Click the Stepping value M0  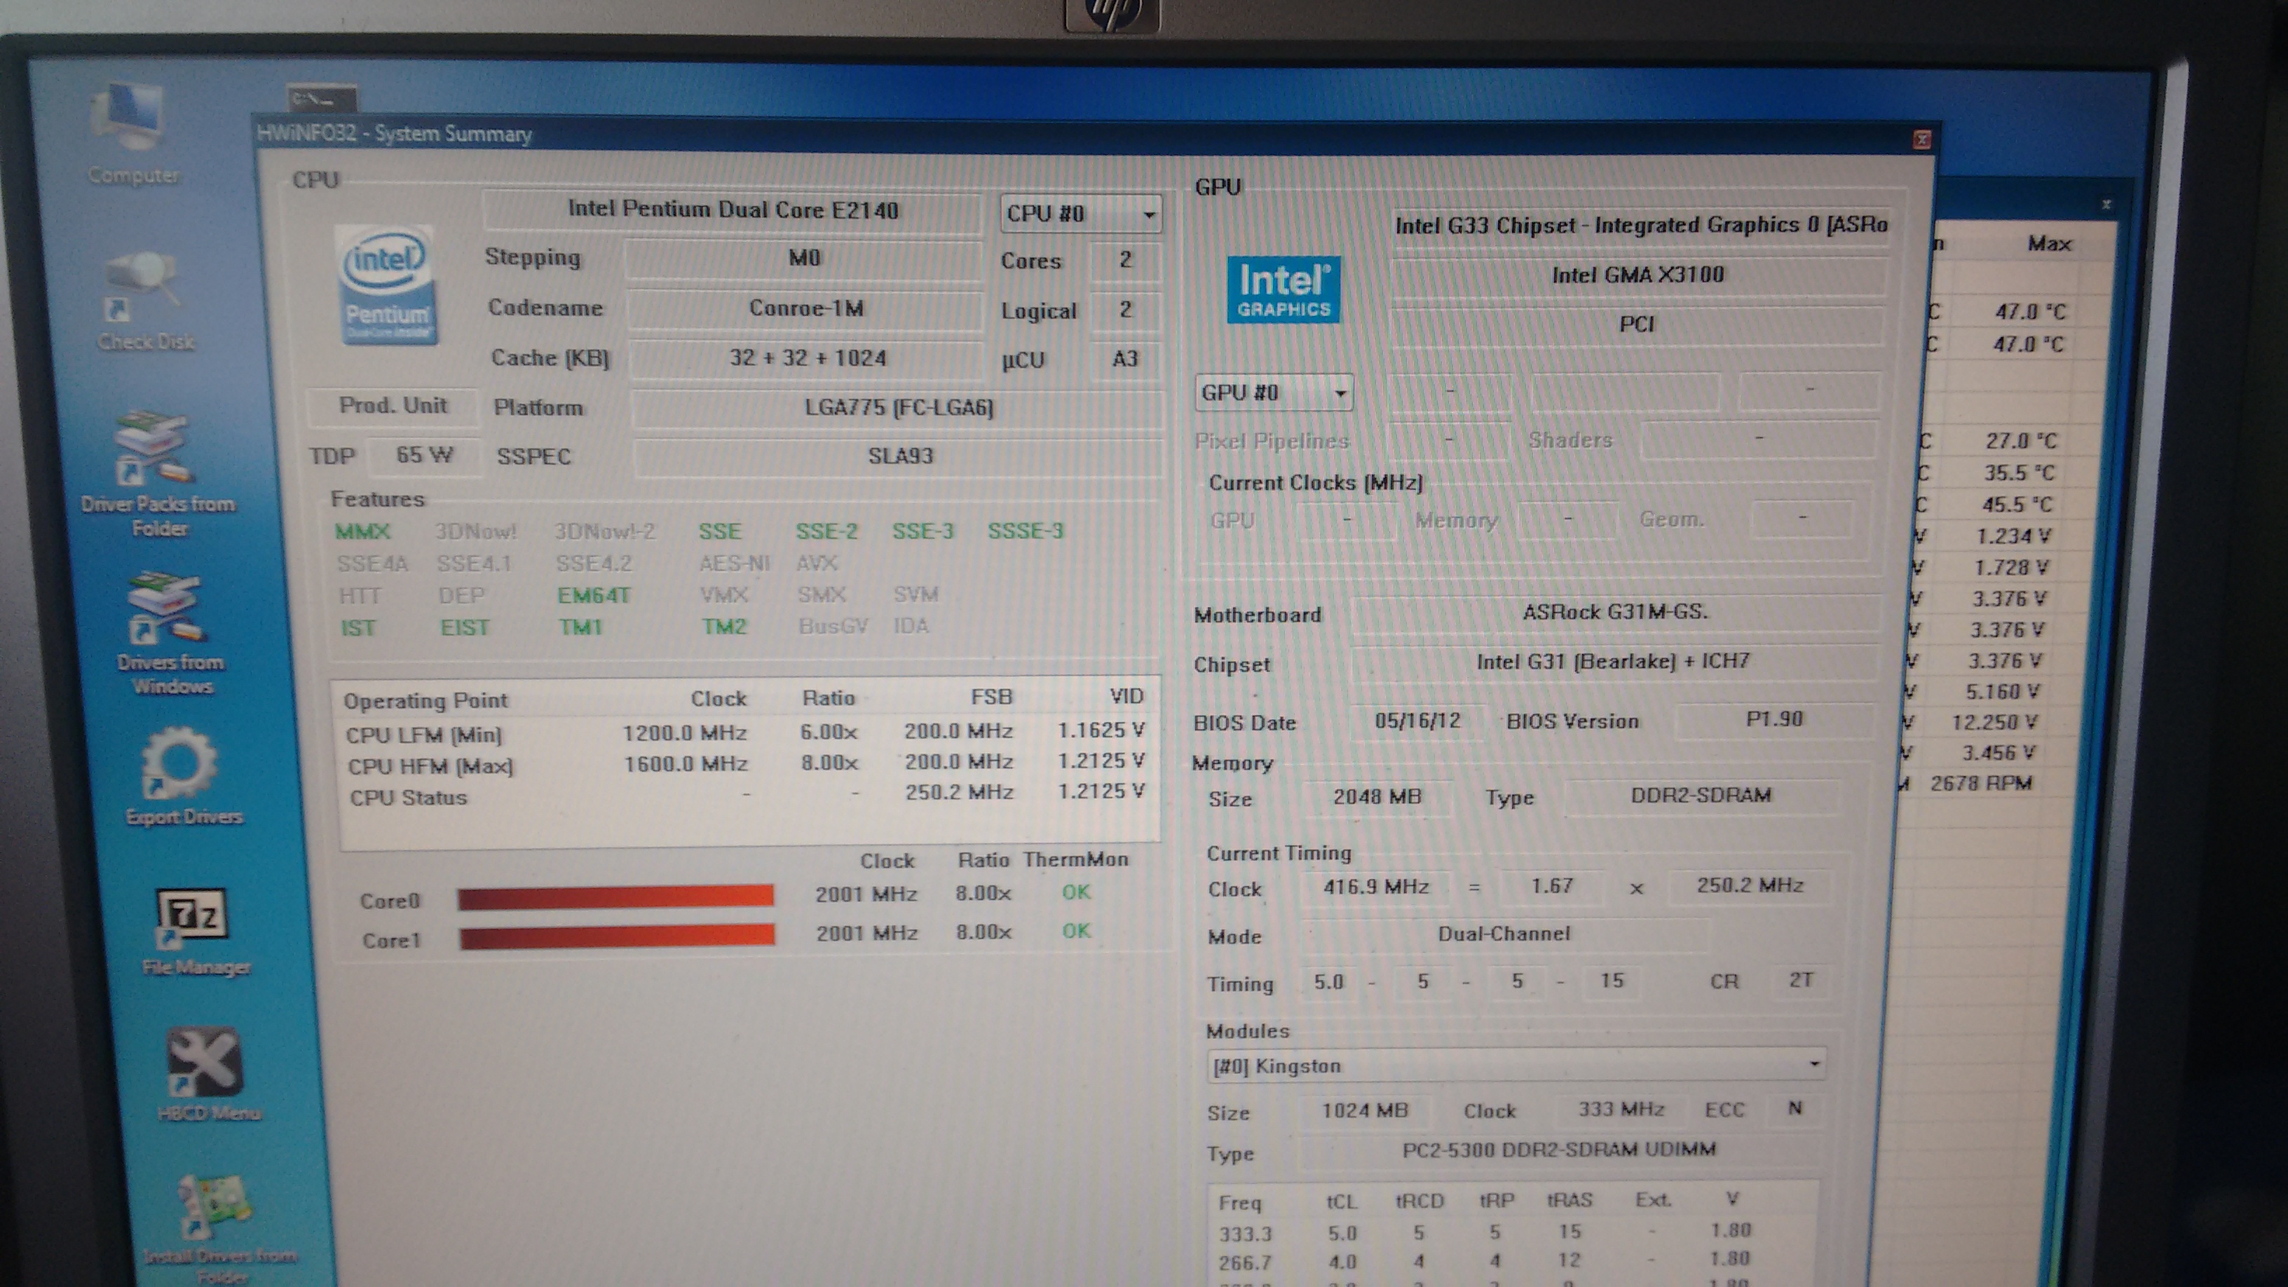[804, 259]
